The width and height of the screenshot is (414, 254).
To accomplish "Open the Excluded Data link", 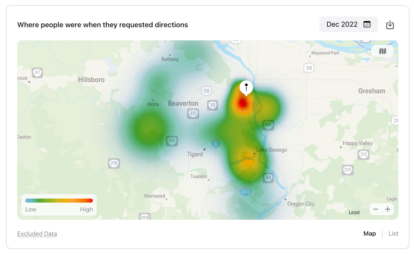I will coord(37,234).
